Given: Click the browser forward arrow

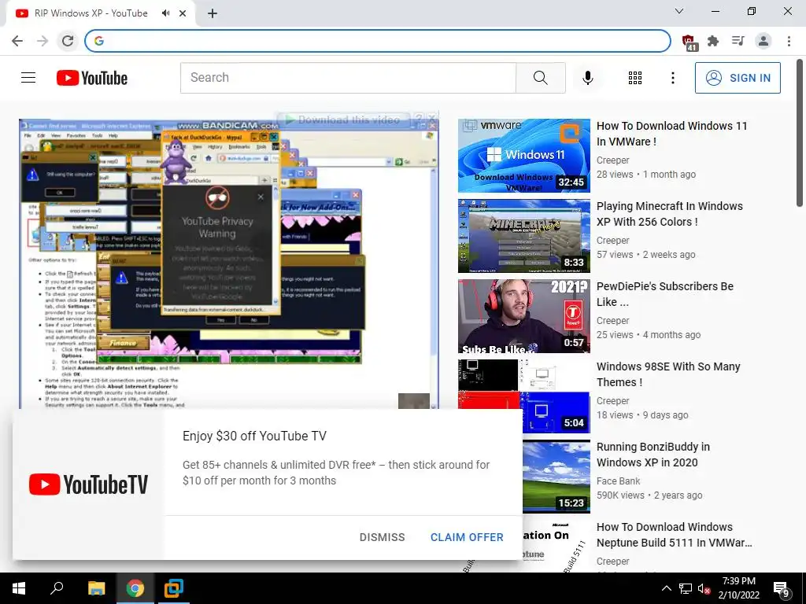Looking at the screenshot, I should coord(43,41).
